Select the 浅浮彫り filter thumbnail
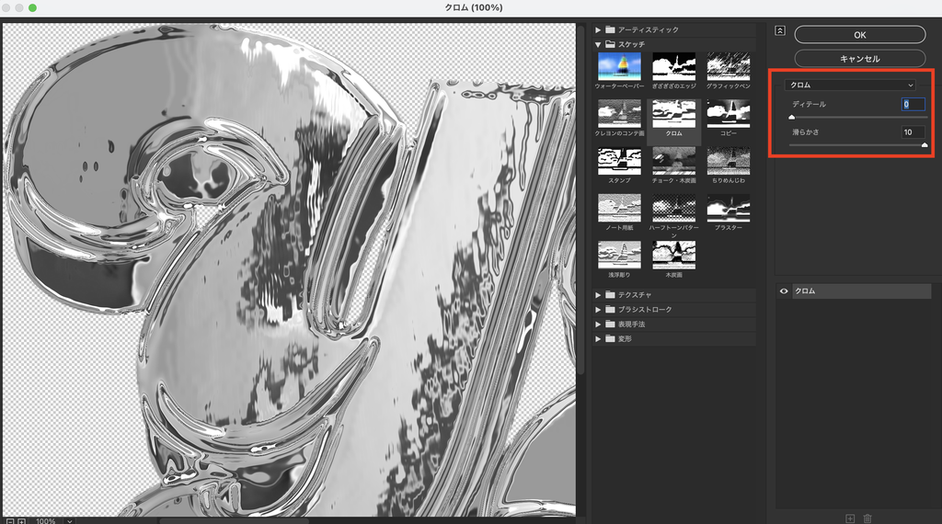 619,255
